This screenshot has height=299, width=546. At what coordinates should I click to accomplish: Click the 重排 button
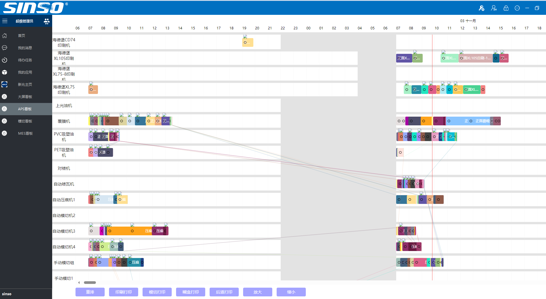coord(90,292)
